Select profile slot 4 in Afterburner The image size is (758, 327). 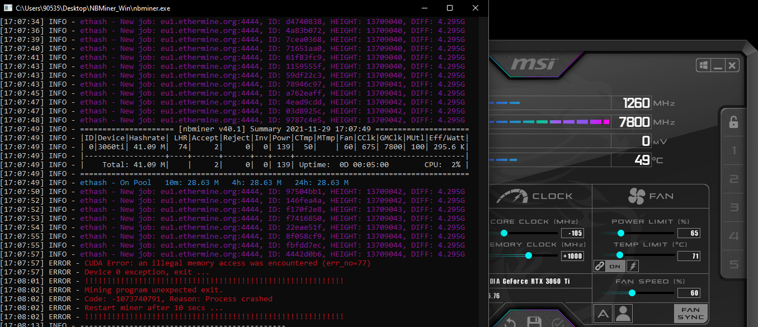tap(733, 236)
